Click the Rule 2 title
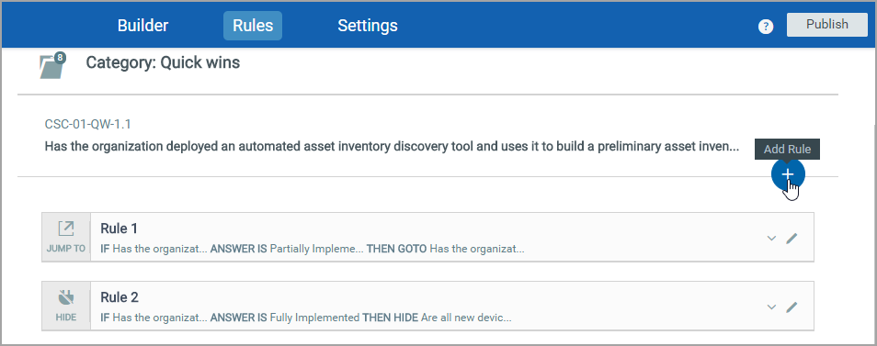Image resolution: width=877 pixels, height=346 pixels. click(120, 296)
